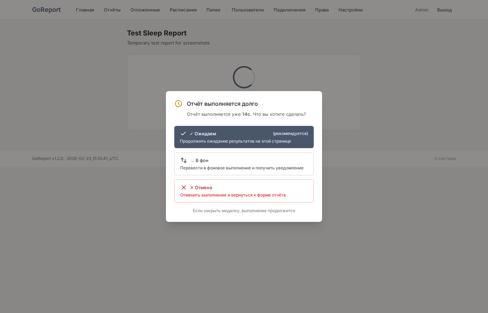Click the loading spinner in the report panel
The height and width of the screenshot is (313, 488).
tap(244, 77)
